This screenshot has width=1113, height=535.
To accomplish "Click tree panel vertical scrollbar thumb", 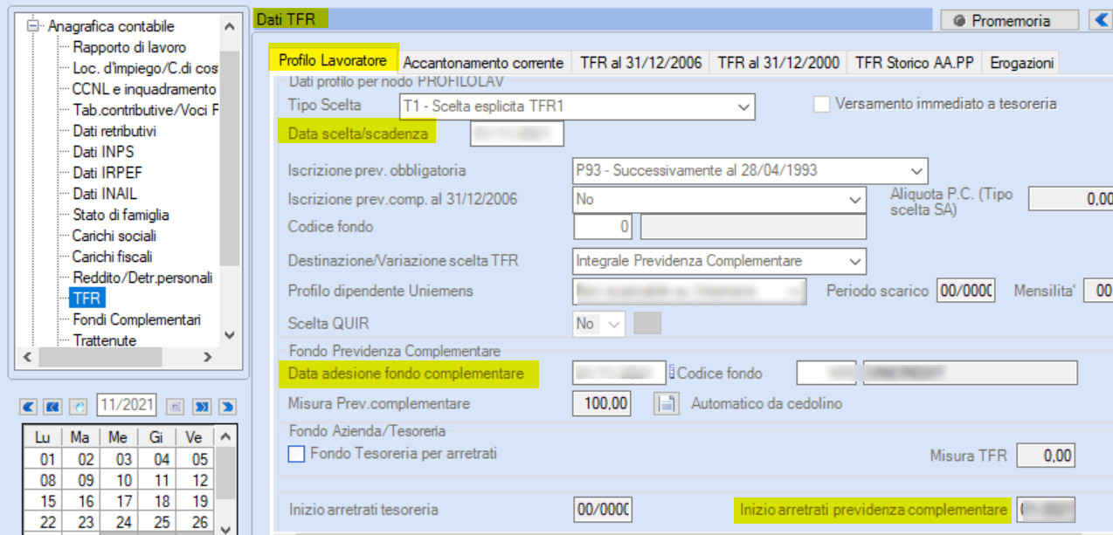I will (x=229, y=157).
